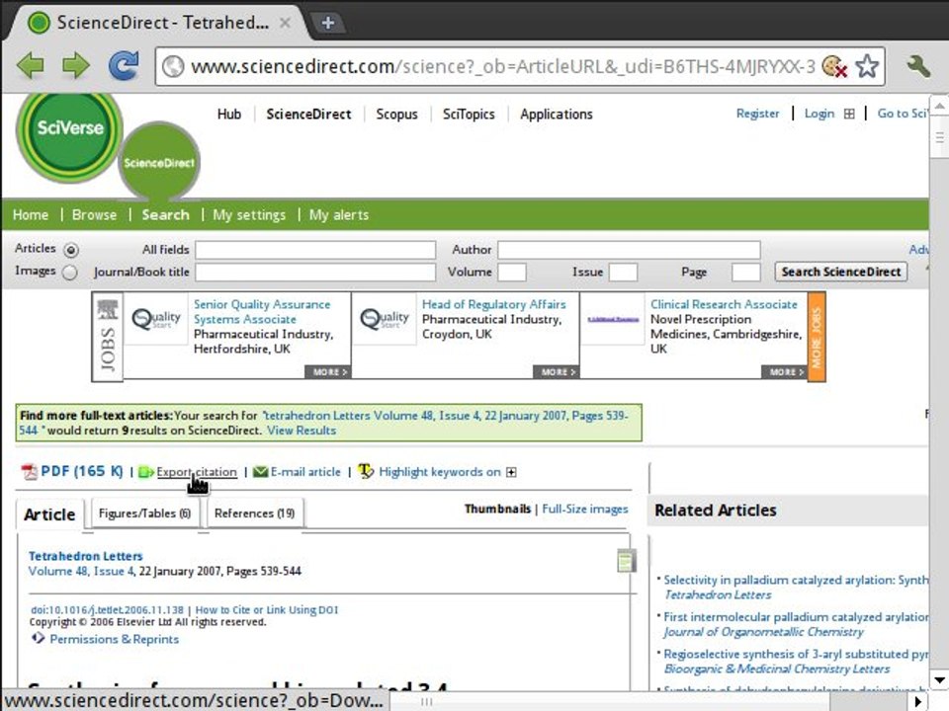The image size is (949, 711).
Task: Open the Applications menu item
Action: click(x=557, y=115)
